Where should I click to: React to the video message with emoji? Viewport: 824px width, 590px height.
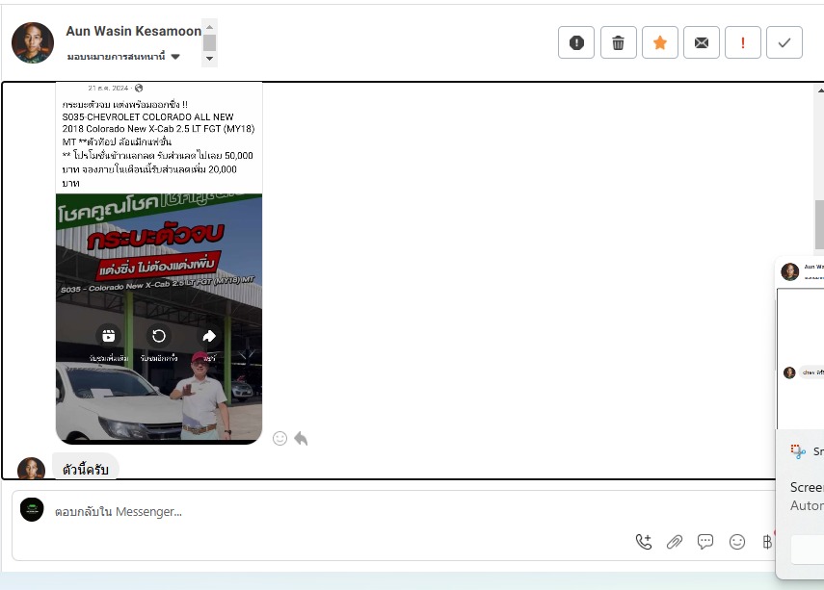[279, 438]
